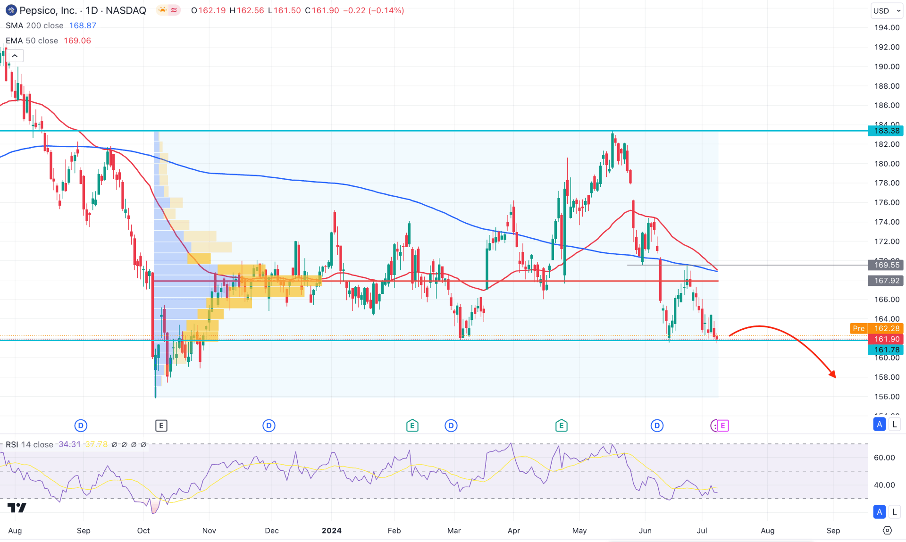This screenshot has height=542, width=906.
Task: Click the Nov label on time axis
Action: 209,531
